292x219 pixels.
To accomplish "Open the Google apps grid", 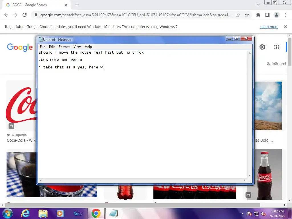I will [277, 47].
